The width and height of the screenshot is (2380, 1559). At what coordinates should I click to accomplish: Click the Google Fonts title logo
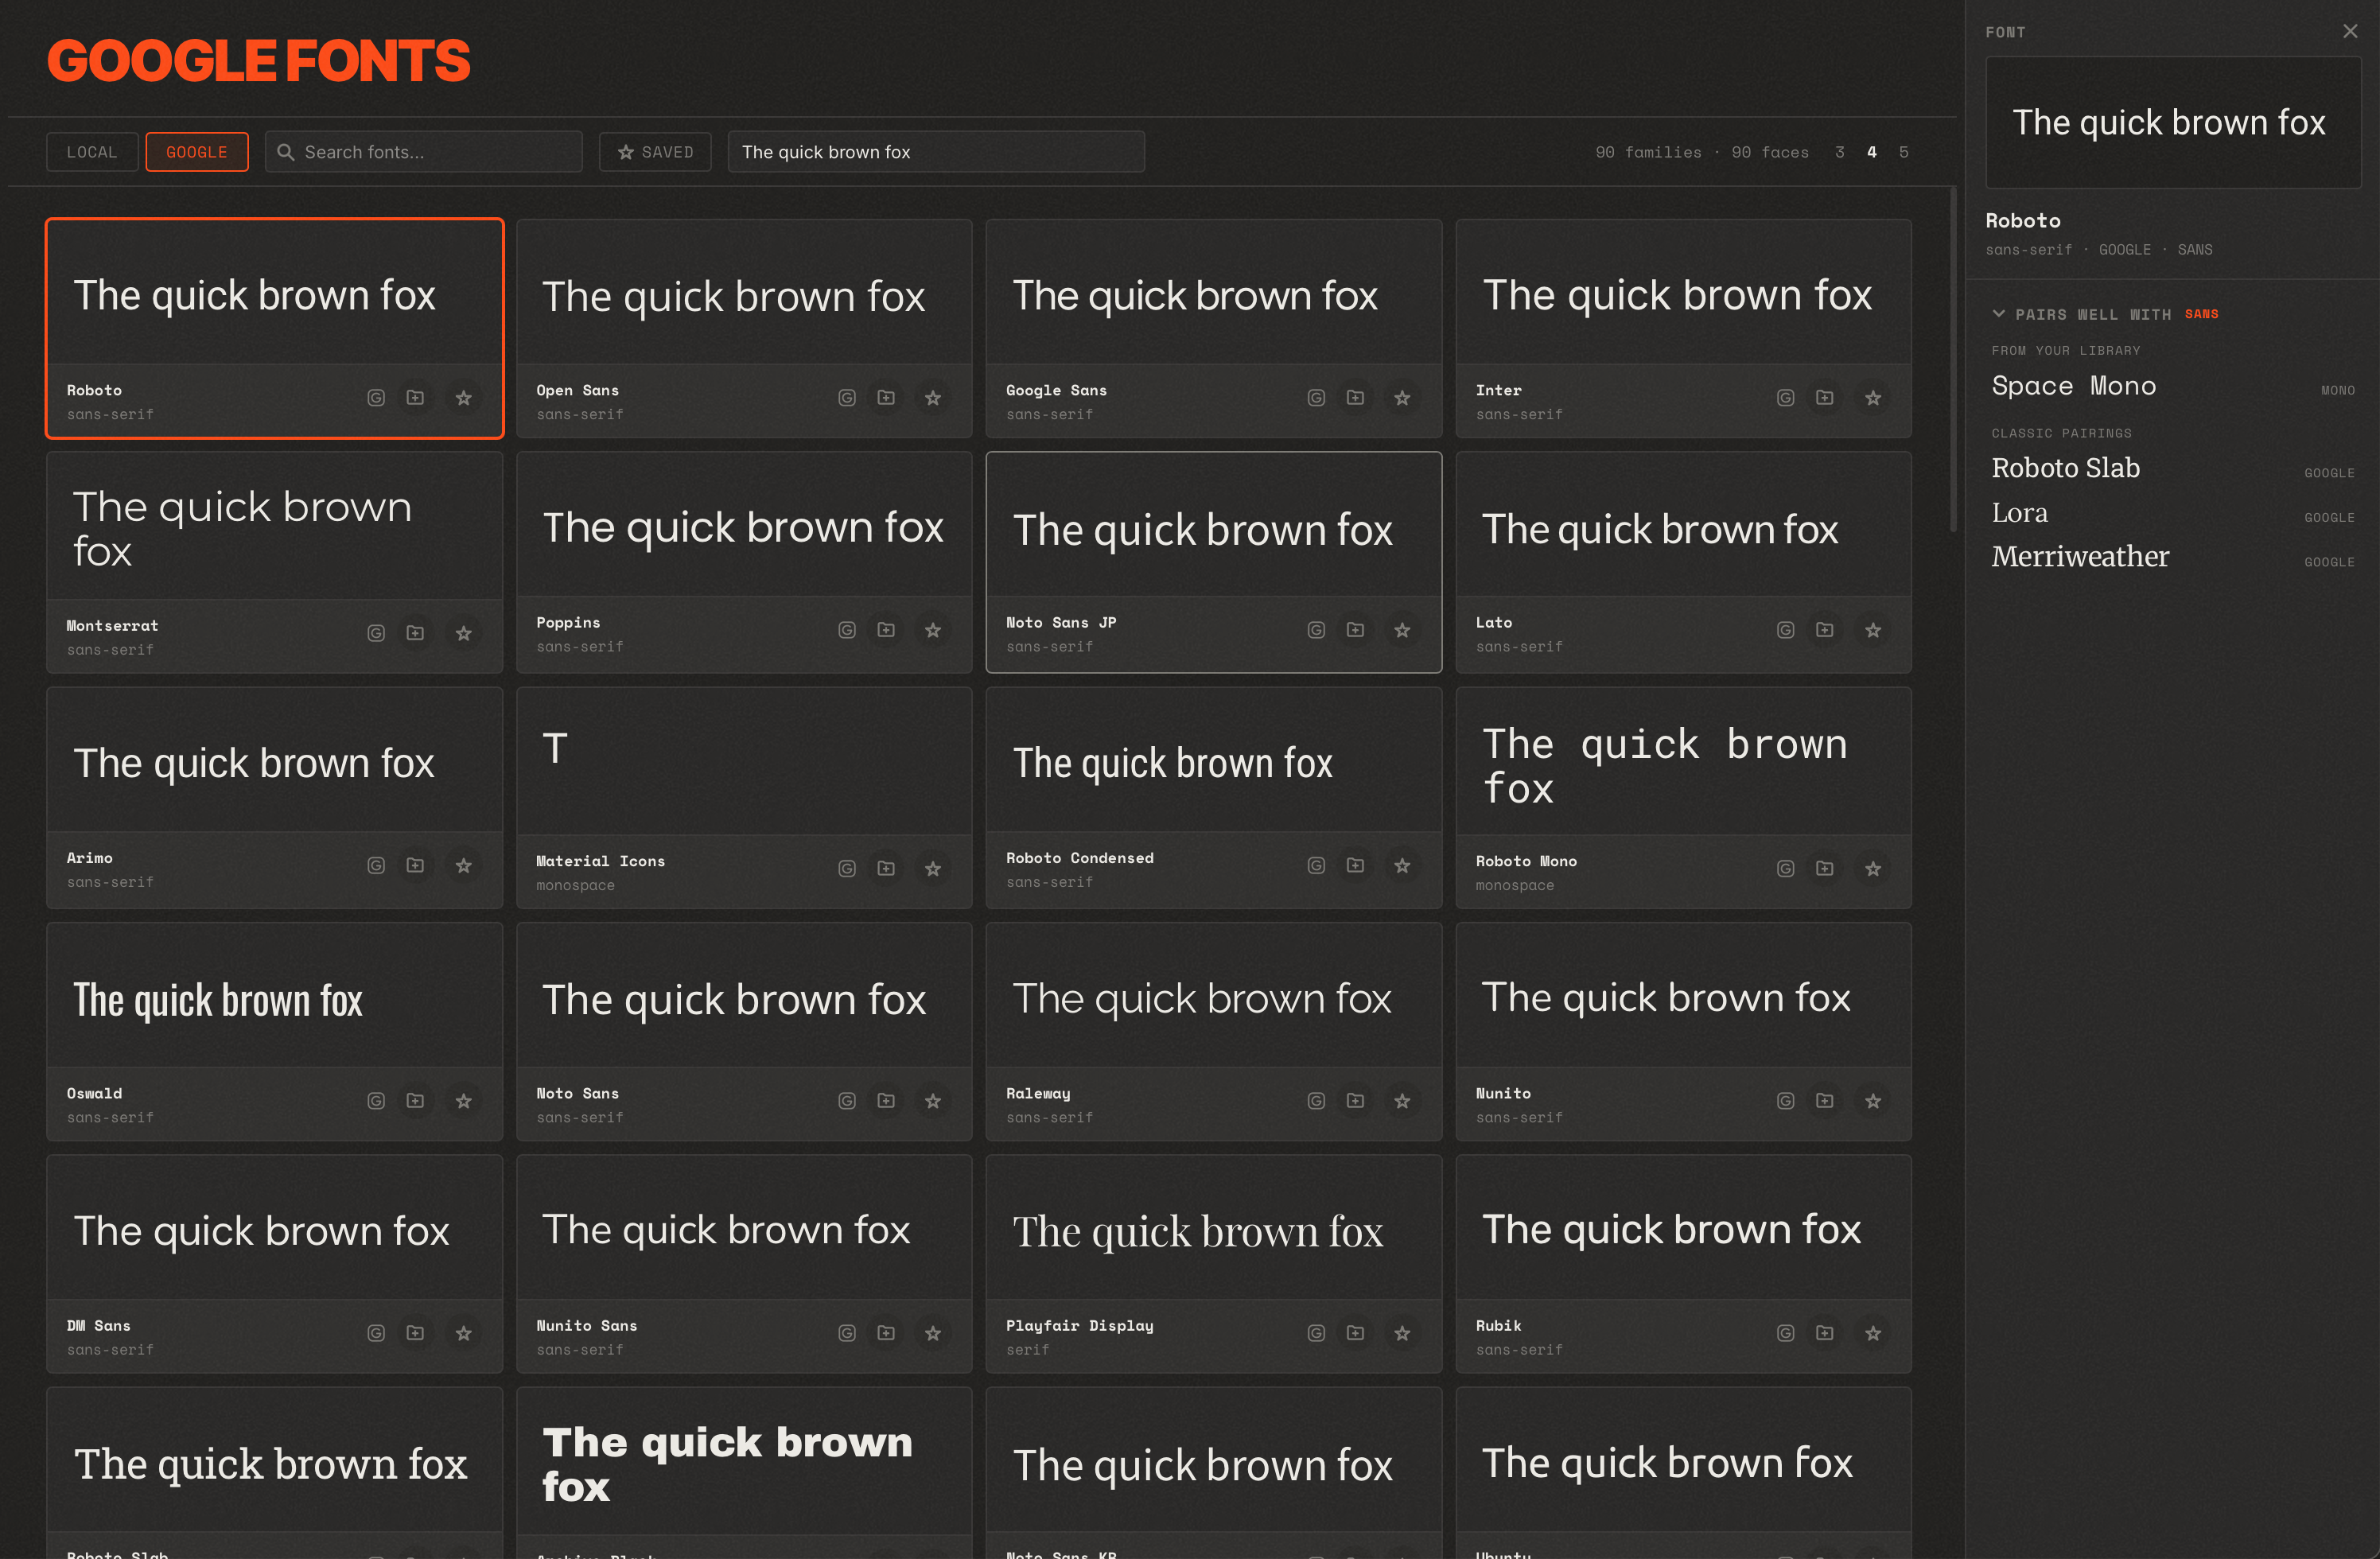pos(258,60)
